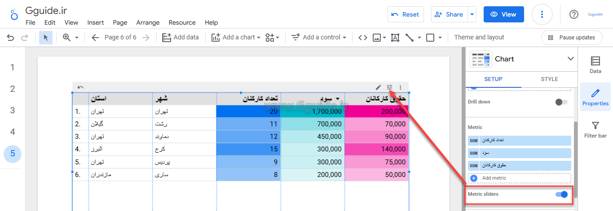Select page 5 in page list
Image resolution: width=613 pixels, height=211 pixels.
click(13, 154)
